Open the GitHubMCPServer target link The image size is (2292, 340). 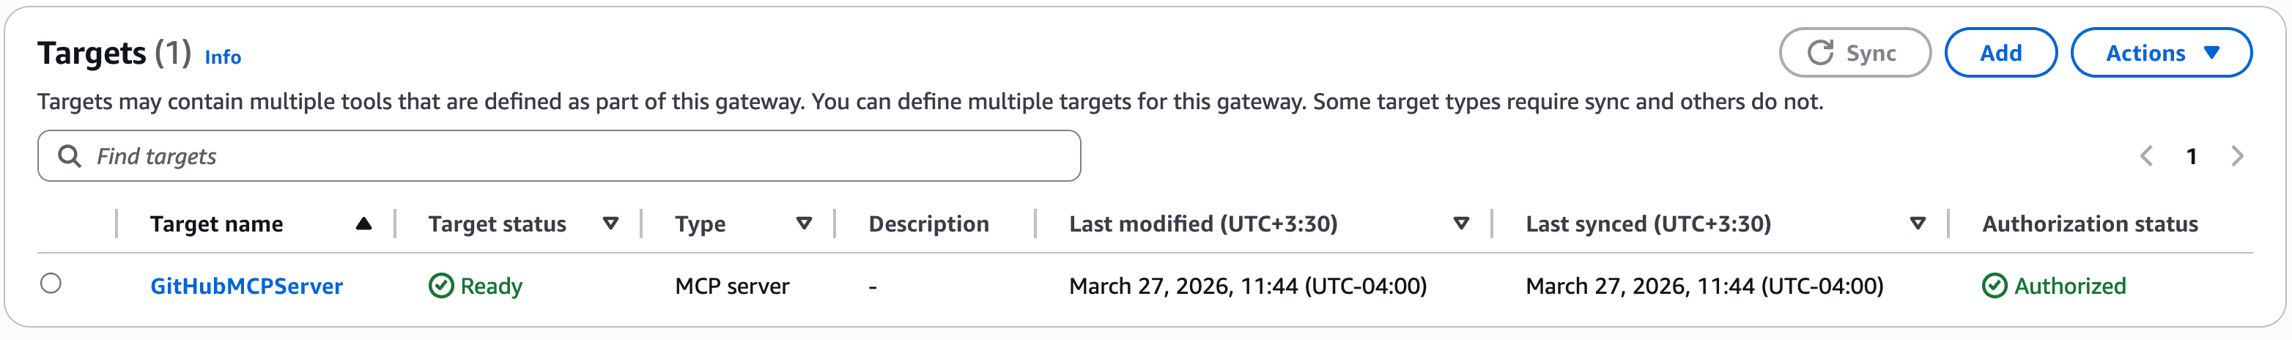point(246,286)
